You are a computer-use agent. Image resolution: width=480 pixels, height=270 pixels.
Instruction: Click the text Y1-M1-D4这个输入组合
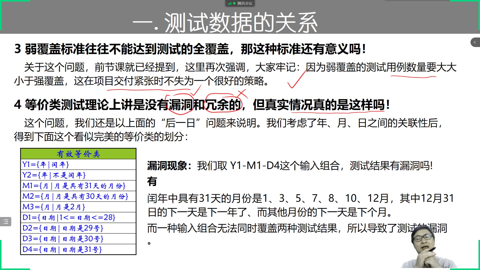(x=285, y=165)
